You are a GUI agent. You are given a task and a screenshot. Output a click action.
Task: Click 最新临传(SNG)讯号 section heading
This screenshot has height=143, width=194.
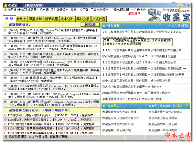pyautogui.click(x=39, y=110)
